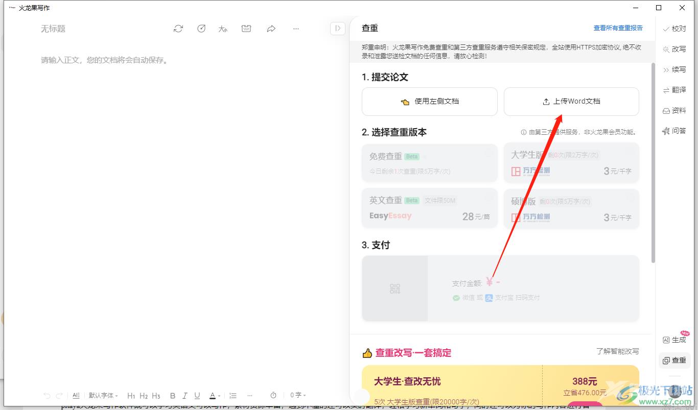The width and height of the screenshot is (698, 410).
Task: Toggle italic formatting
Action: point(185,395)
